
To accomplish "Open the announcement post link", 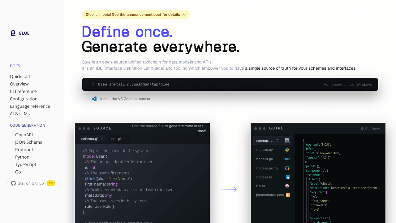I will pos(144,15).
